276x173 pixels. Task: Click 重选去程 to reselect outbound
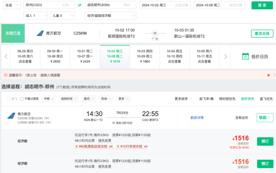262,34
